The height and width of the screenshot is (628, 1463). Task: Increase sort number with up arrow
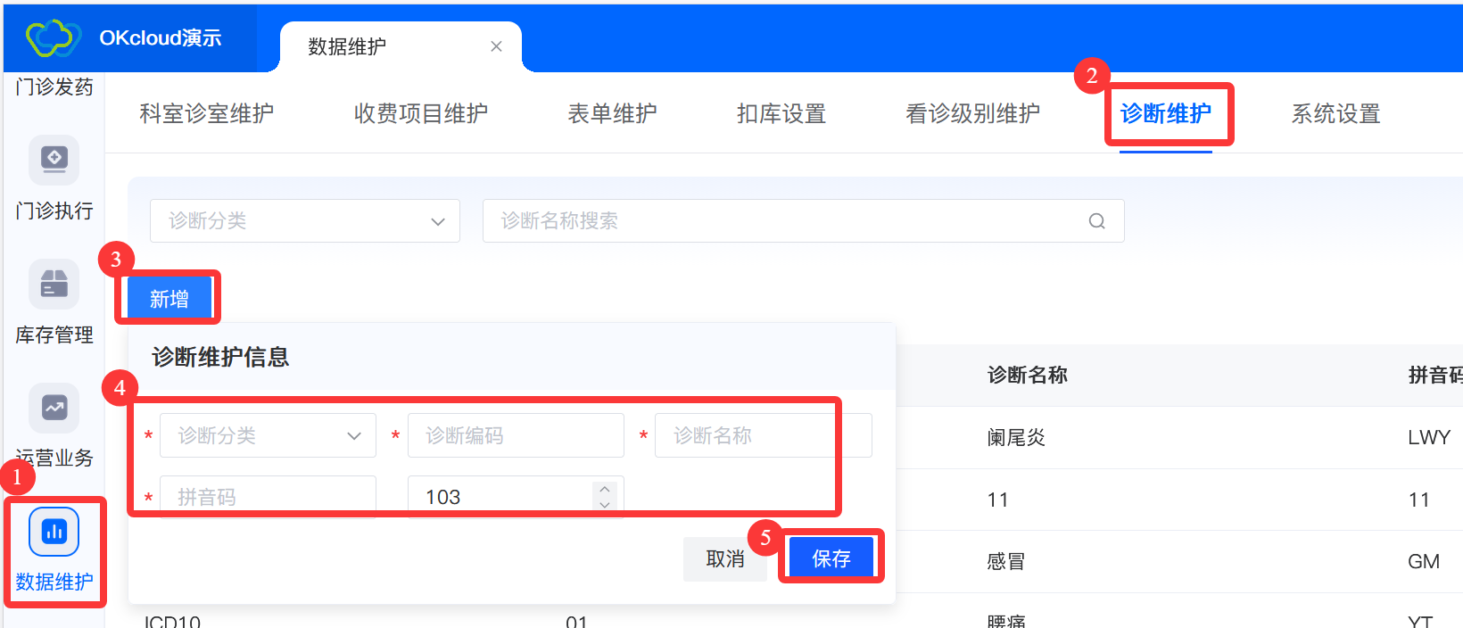pyautogui.click(x=605, y=489)
